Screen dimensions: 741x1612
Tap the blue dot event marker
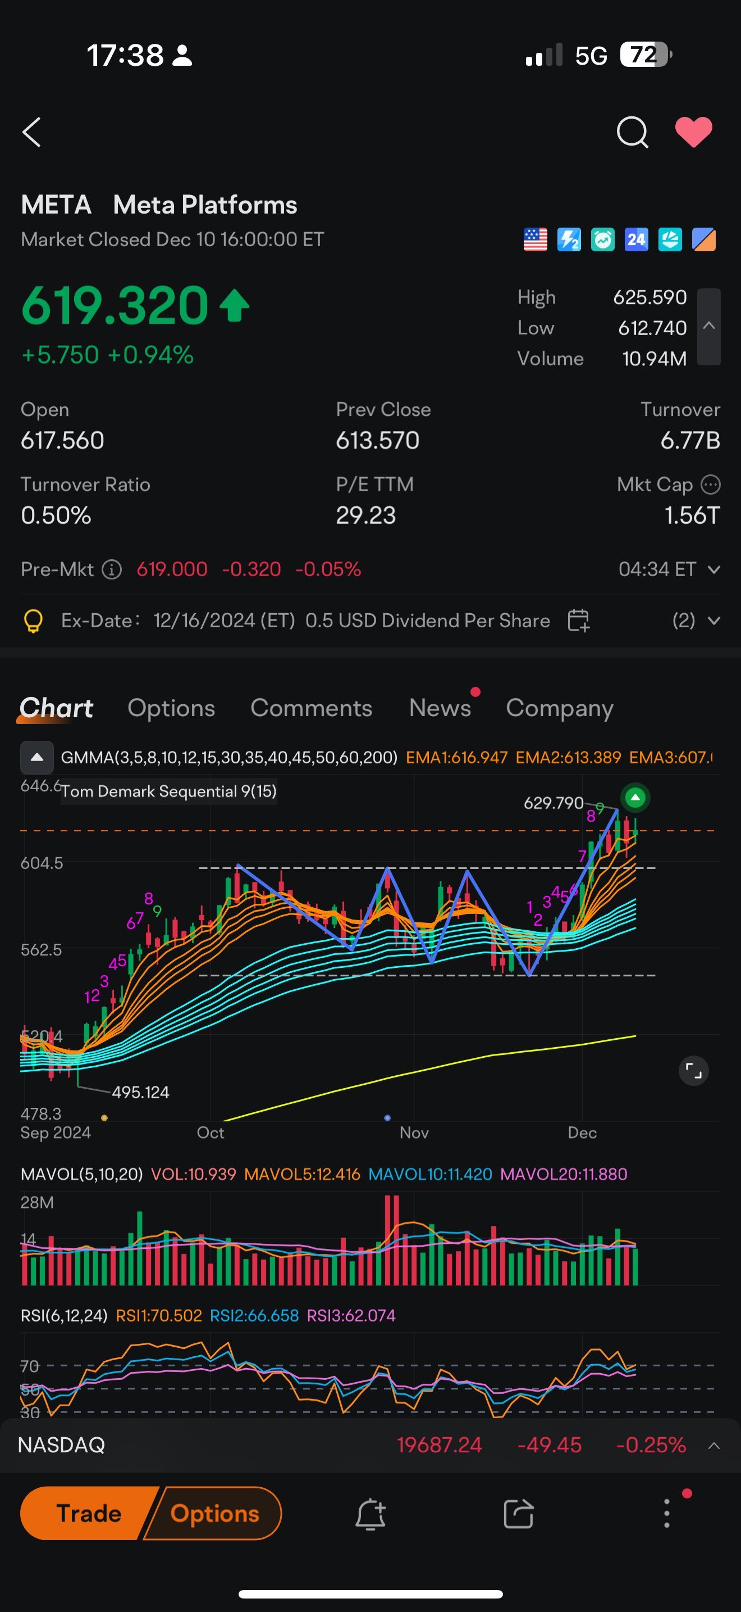point(387,1117)
